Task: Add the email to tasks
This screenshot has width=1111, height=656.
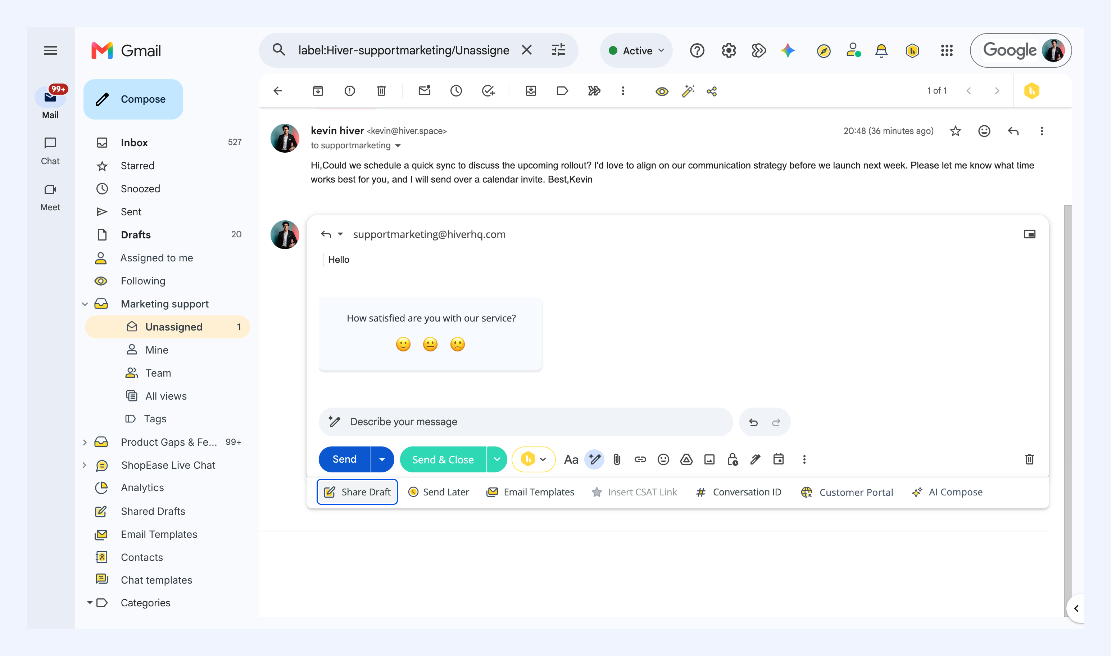Action: point(488,91)
